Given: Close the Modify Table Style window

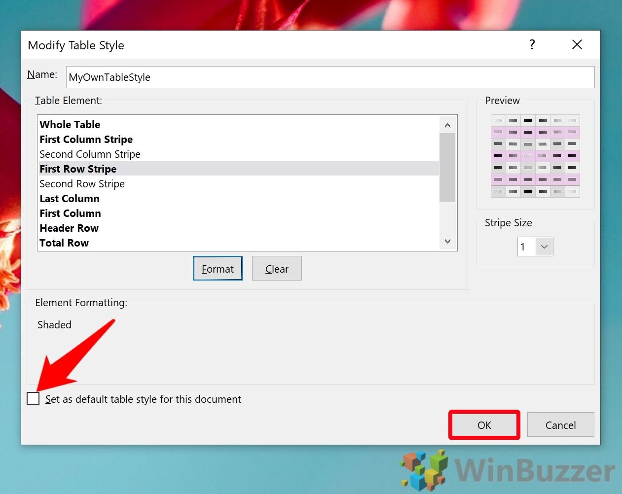Looking at the screenshot, I should pyautogui.click(x=577, y=44).
